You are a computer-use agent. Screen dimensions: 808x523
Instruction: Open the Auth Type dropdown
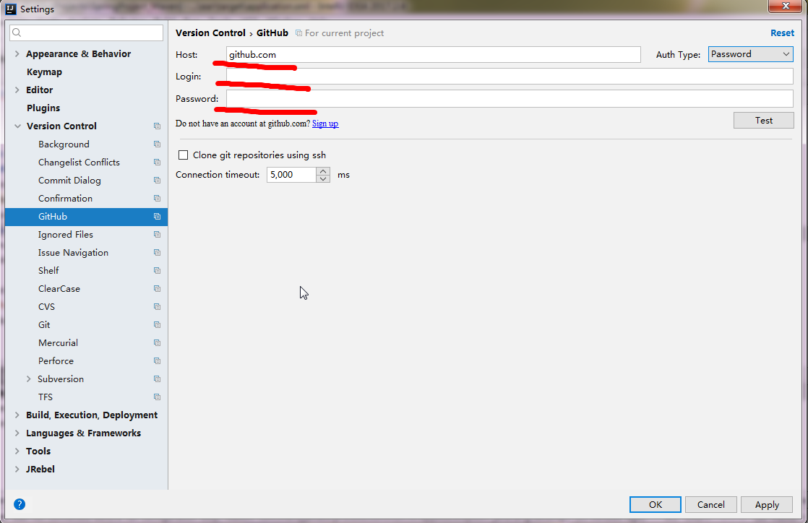tap(750, 54)
